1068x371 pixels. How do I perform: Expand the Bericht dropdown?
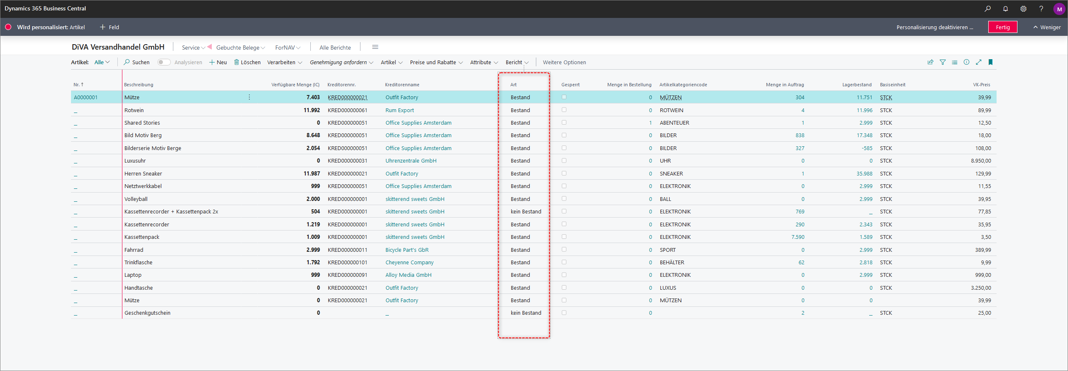[517, 62]
